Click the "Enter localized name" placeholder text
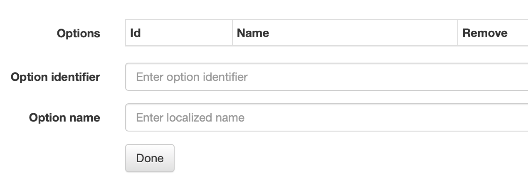Image resolution: width=528 pixels, height=190 pixels. click(x=190, y=117)
